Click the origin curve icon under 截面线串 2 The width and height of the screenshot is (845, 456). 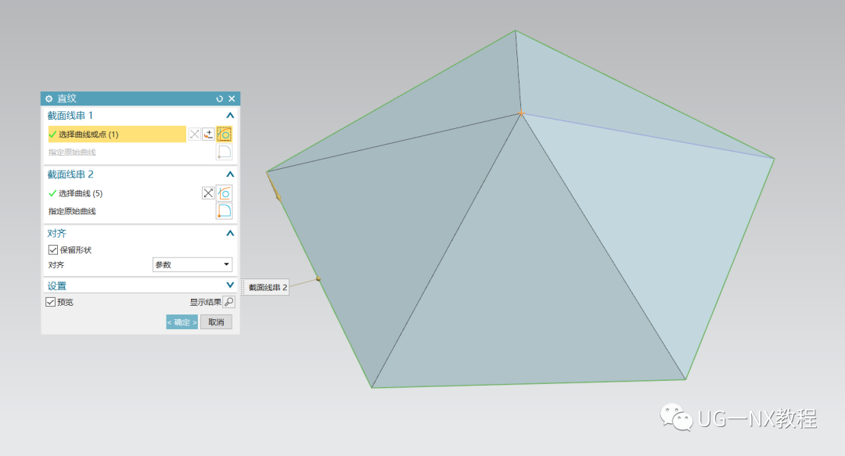(225, 210)
